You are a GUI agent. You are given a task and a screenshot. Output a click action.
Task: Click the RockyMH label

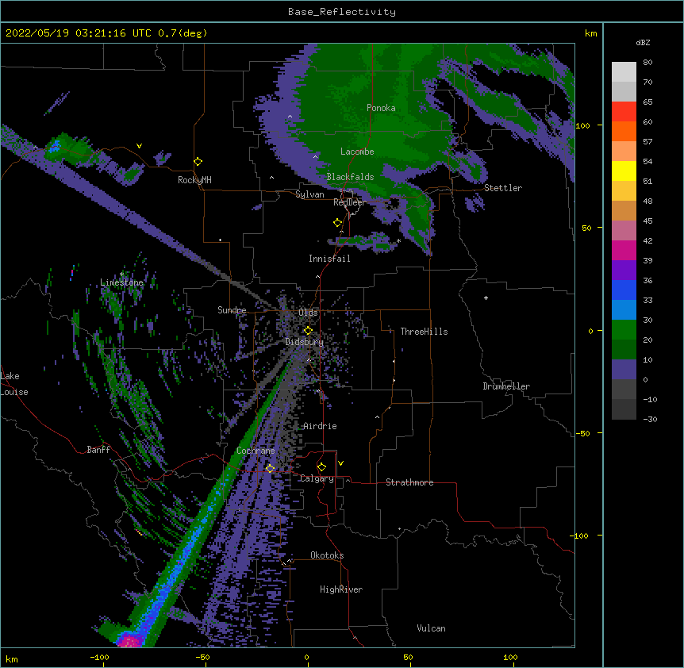tap(194, 180)
